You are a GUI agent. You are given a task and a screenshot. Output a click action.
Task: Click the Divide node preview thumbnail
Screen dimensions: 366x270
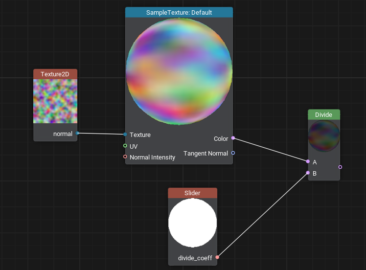click(323, 136)
